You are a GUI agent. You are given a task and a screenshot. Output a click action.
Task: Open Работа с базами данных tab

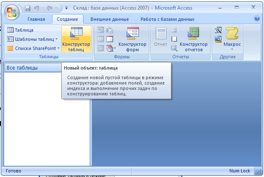coord(167,19)
